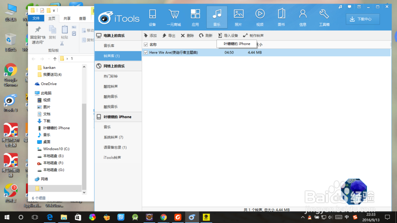
Task: Click the Up arrow in Explorer navigation
Action: tap(55, 59)
